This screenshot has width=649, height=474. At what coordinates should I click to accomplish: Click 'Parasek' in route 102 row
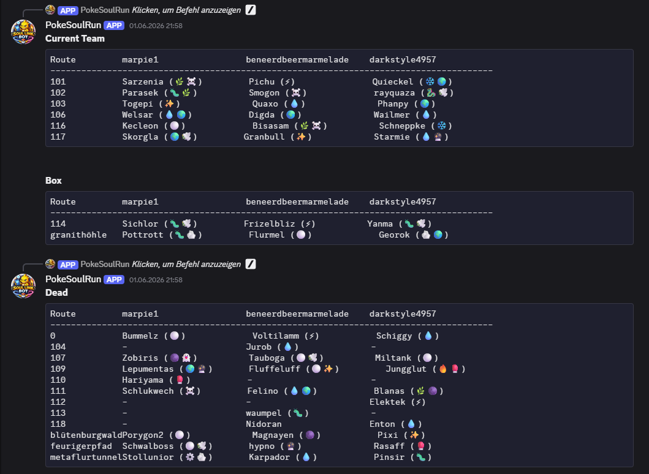(x=140, y=92)
